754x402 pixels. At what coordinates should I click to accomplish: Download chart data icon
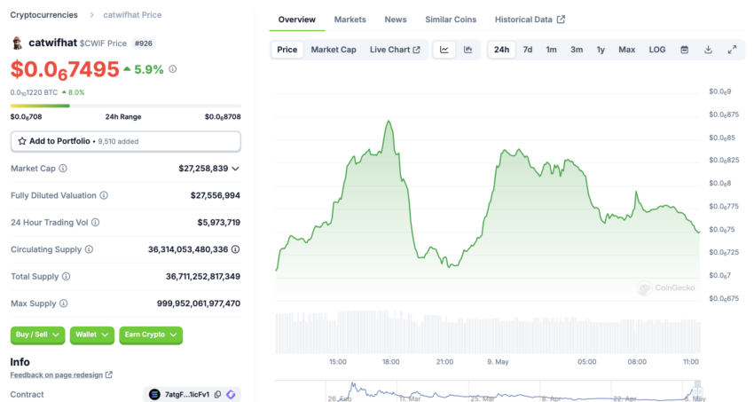pos(709,50)
